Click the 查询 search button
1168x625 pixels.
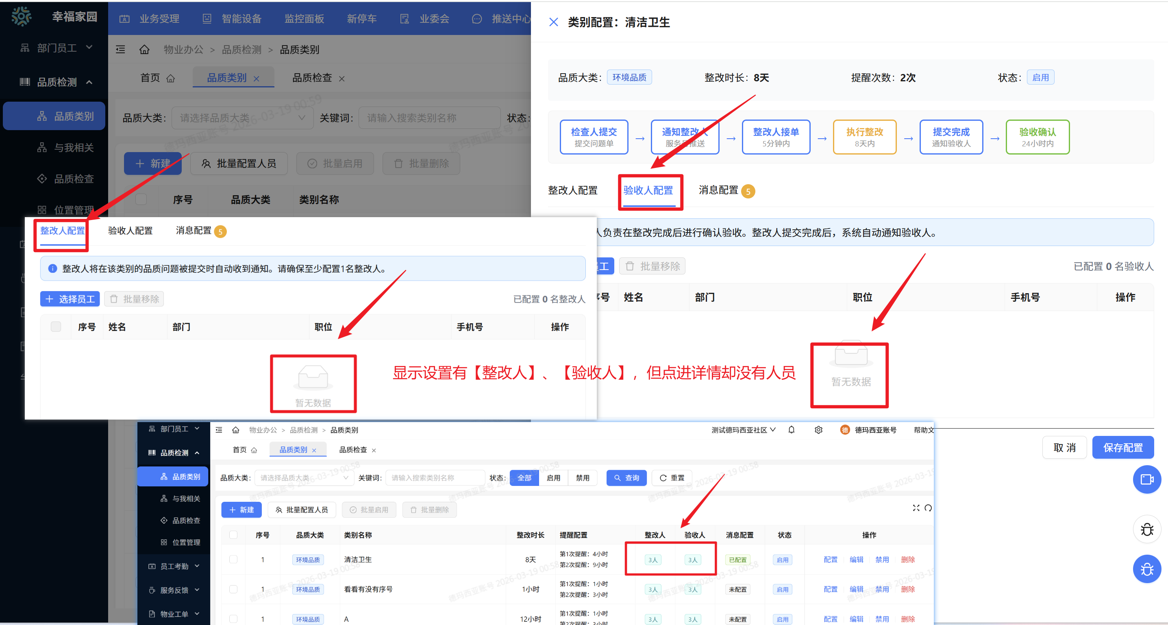(x=626, y=477)
